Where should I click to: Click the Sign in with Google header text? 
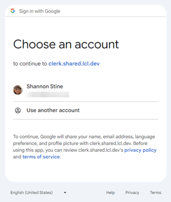[39, 11]
